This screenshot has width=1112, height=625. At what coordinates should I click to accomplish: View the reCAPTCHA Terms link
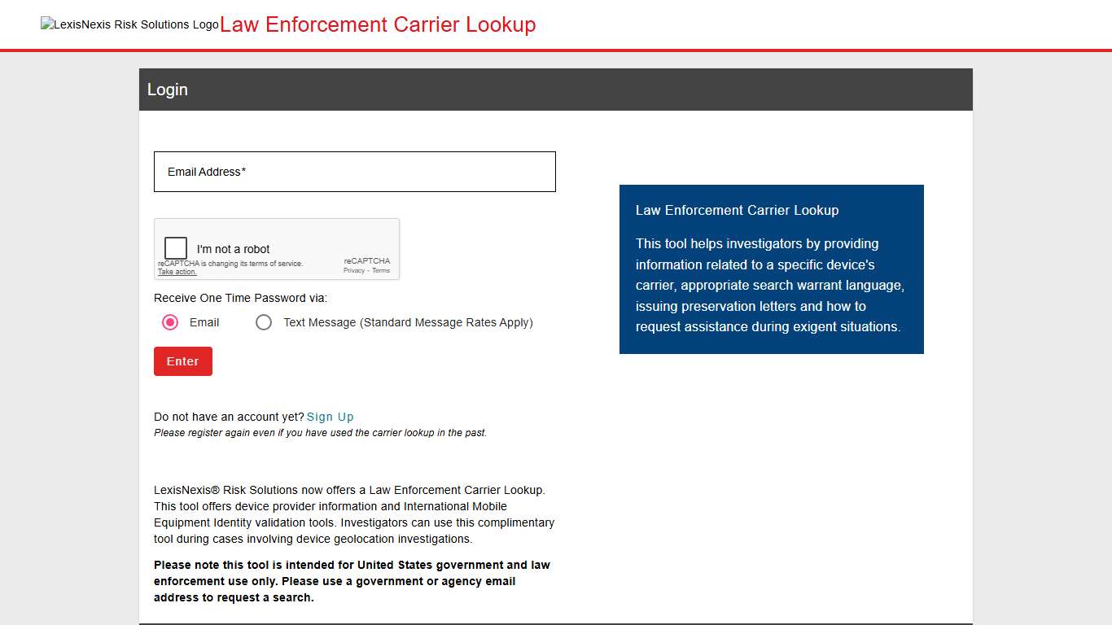381,270
